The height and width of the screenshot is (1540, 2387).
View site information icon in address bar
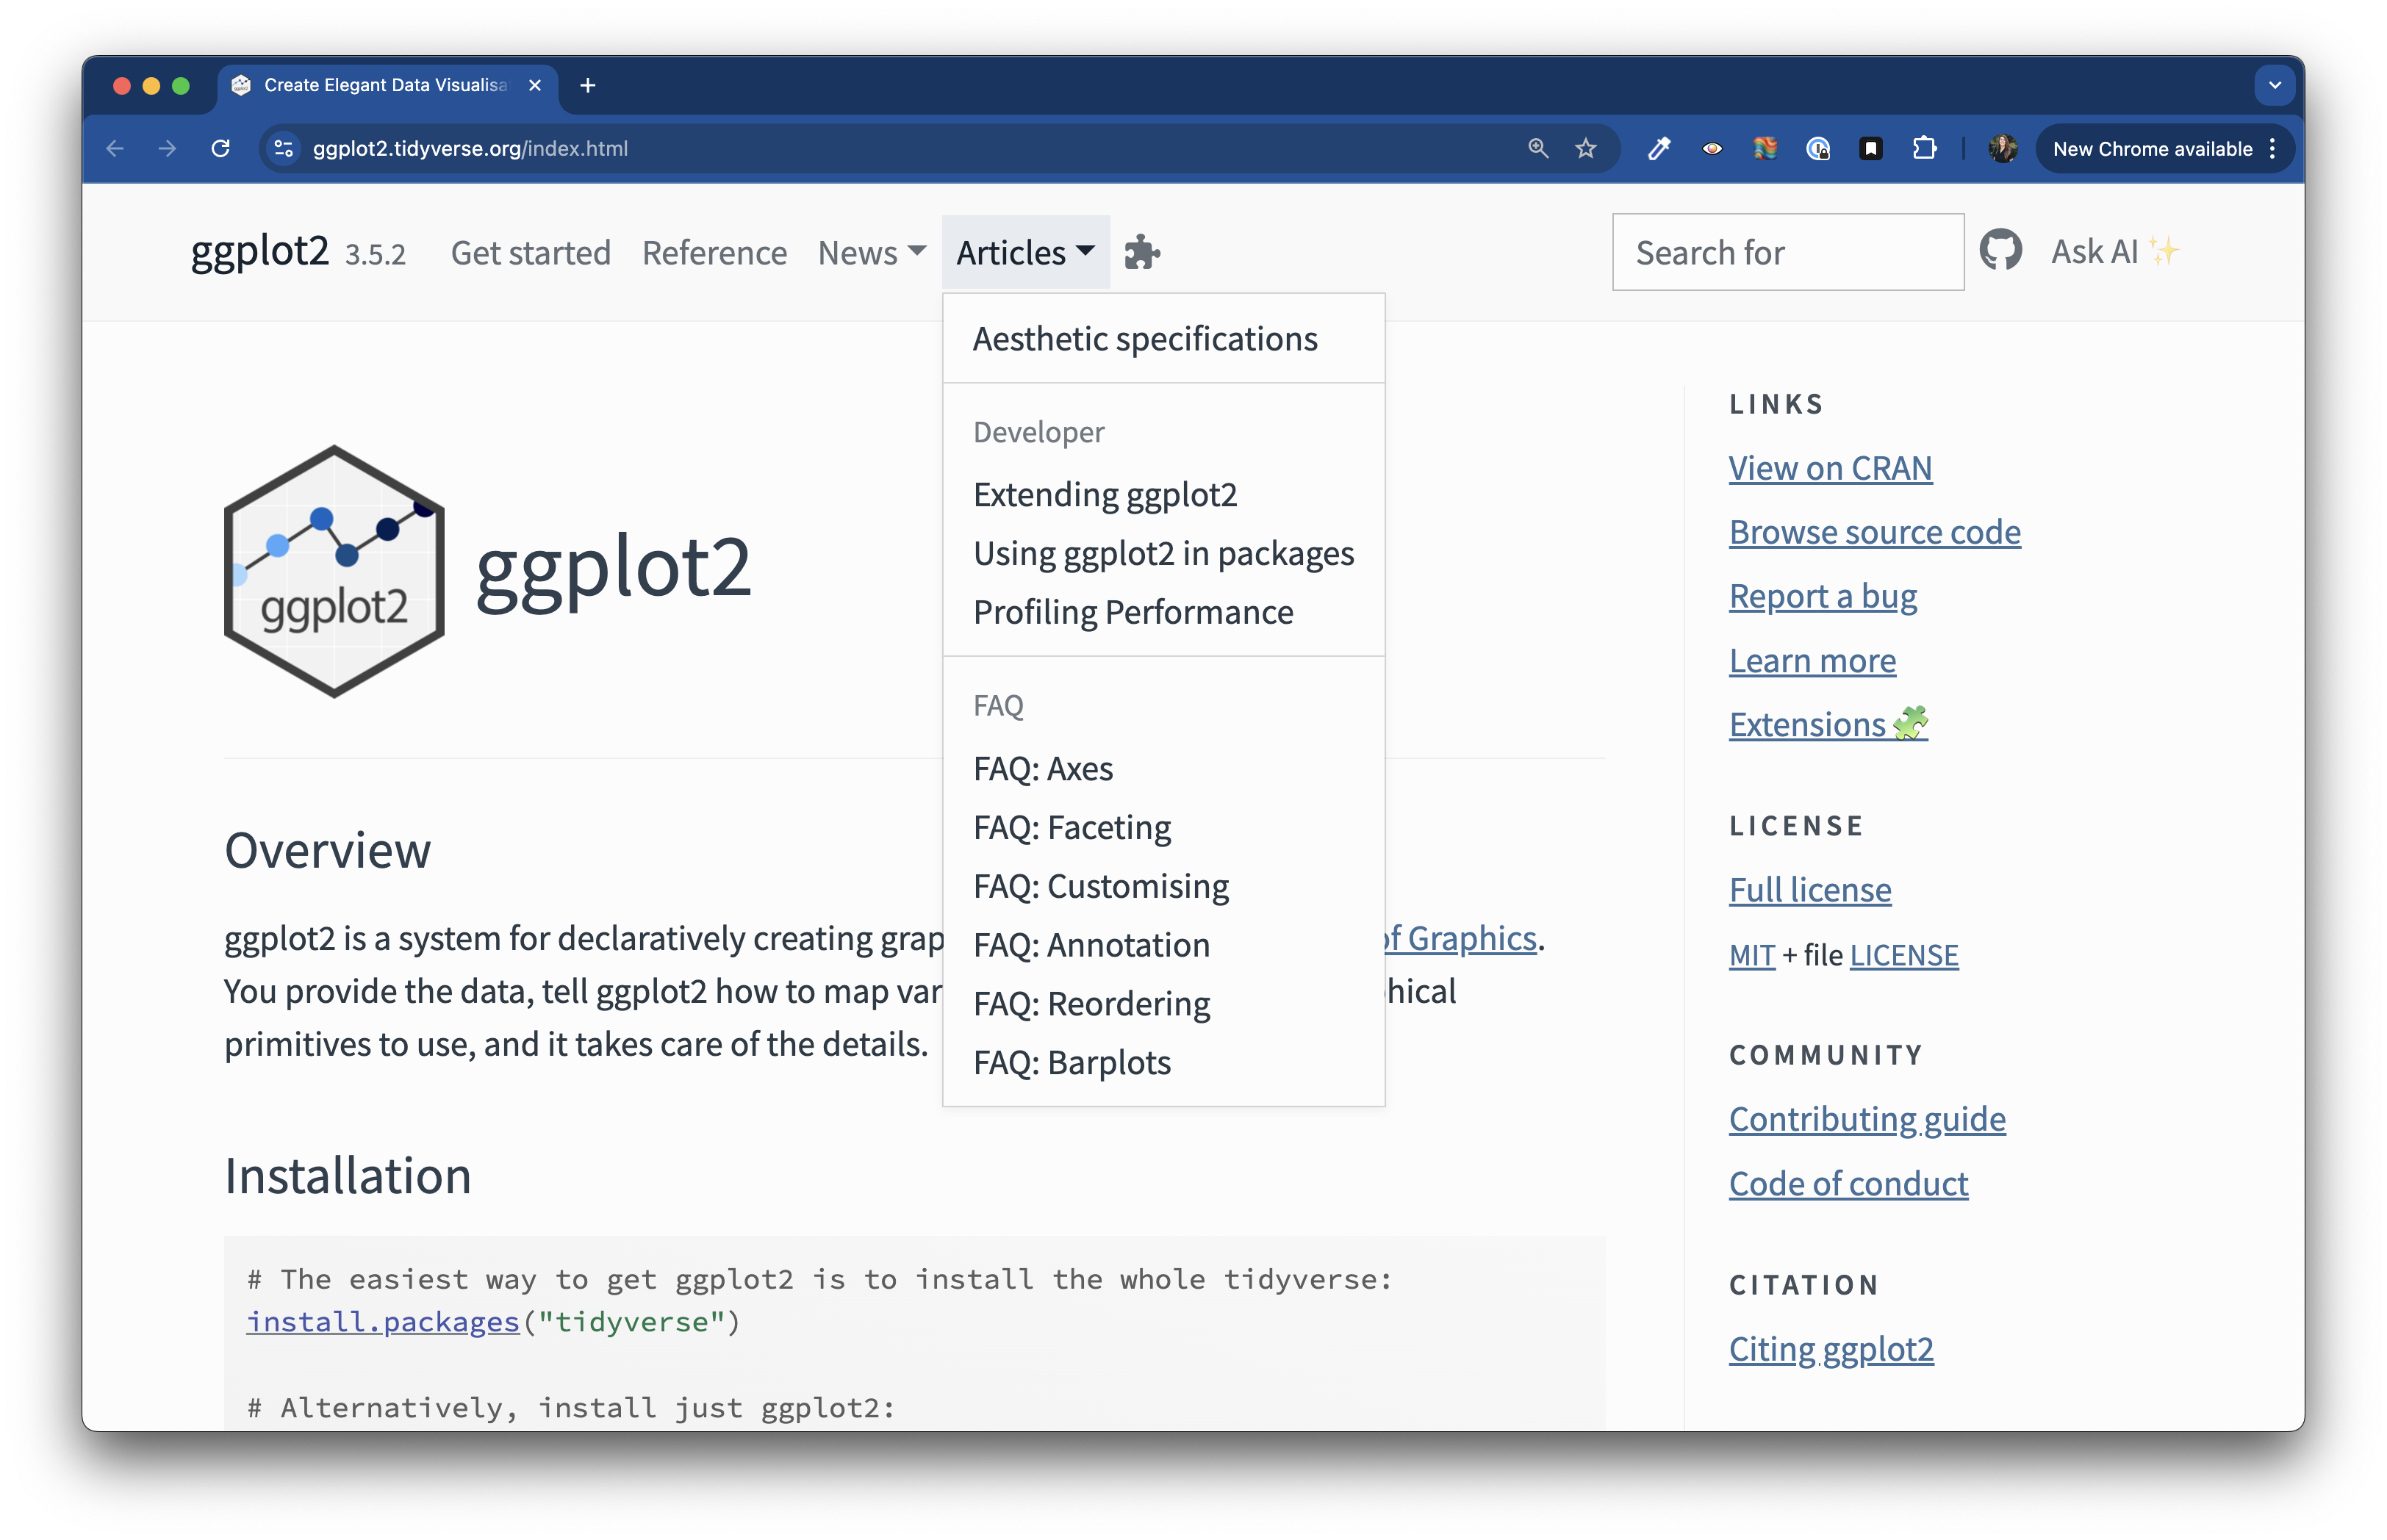284,149
